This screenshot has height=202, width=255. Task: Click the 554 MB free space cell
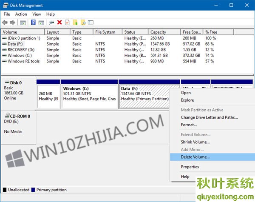point(190,61)
